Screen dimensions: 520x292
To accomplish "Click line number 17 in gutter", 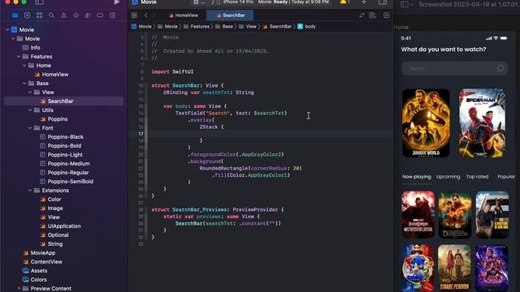I will click(141, 134).
